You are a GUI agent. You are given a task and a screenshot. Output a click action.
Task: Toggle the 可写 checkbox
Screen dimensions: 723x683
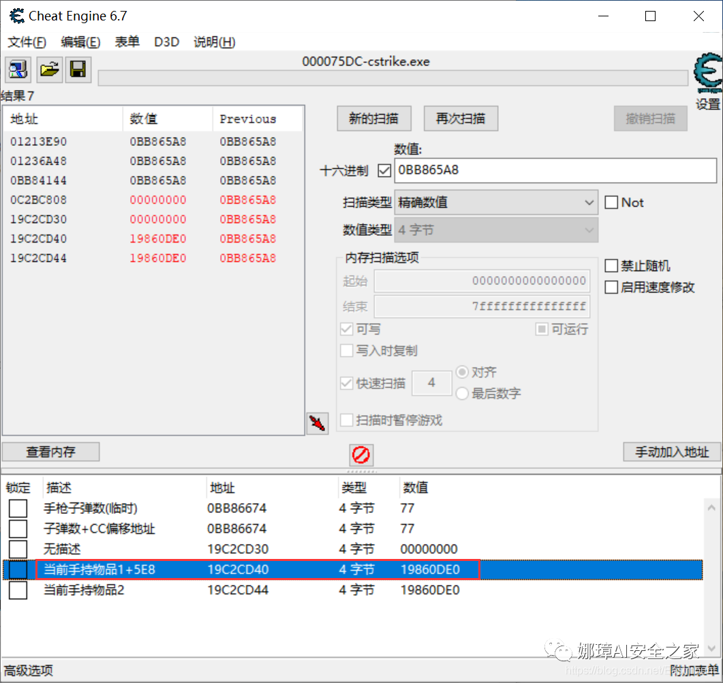(347, 329)
